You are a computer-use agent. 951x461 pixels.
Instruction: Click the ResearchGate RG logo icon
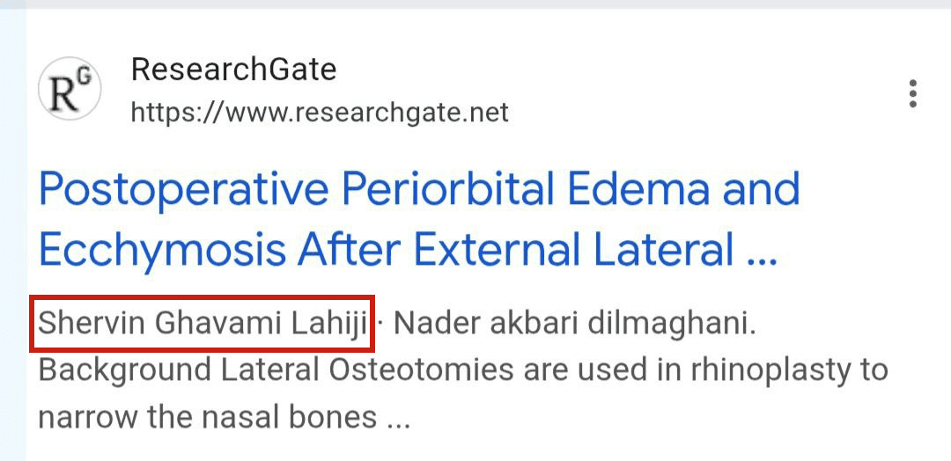70,91
